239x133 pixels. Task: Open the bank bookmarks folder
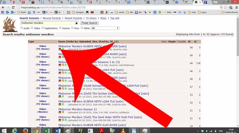point(22,12)
